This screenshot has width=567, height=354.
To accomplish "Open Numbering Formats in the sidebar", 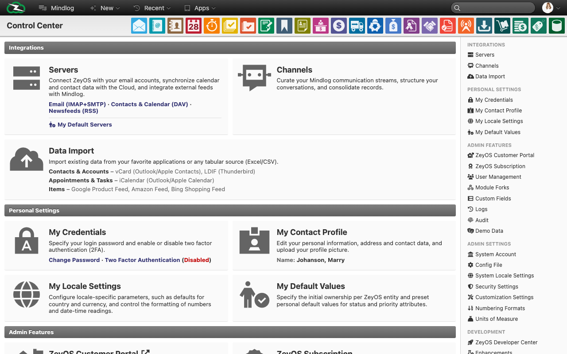I will (x=496, y=308).
